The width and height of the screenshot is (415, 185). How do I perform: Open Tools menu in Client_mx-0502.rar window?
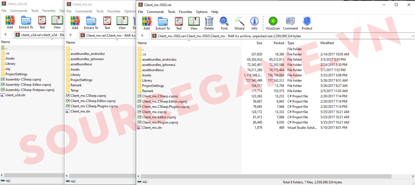tap(171, 12)
